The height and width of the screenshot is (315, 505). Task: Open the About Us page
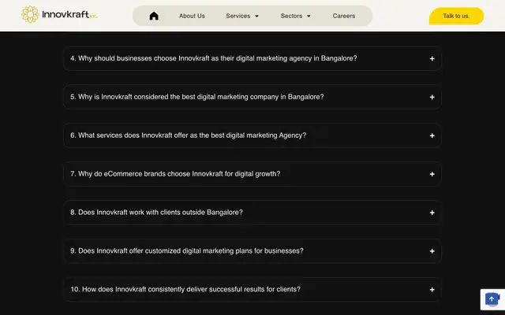[192, 16]
